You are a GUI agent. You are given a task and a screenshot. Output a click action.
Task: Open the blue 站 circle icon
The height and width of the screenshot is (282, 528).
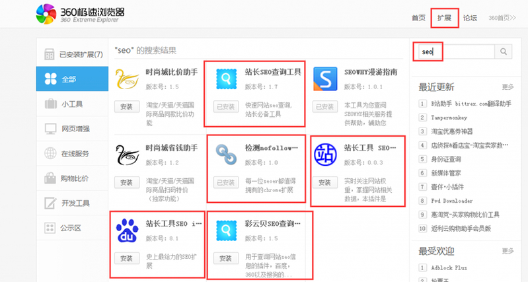[x=325, y=155]
